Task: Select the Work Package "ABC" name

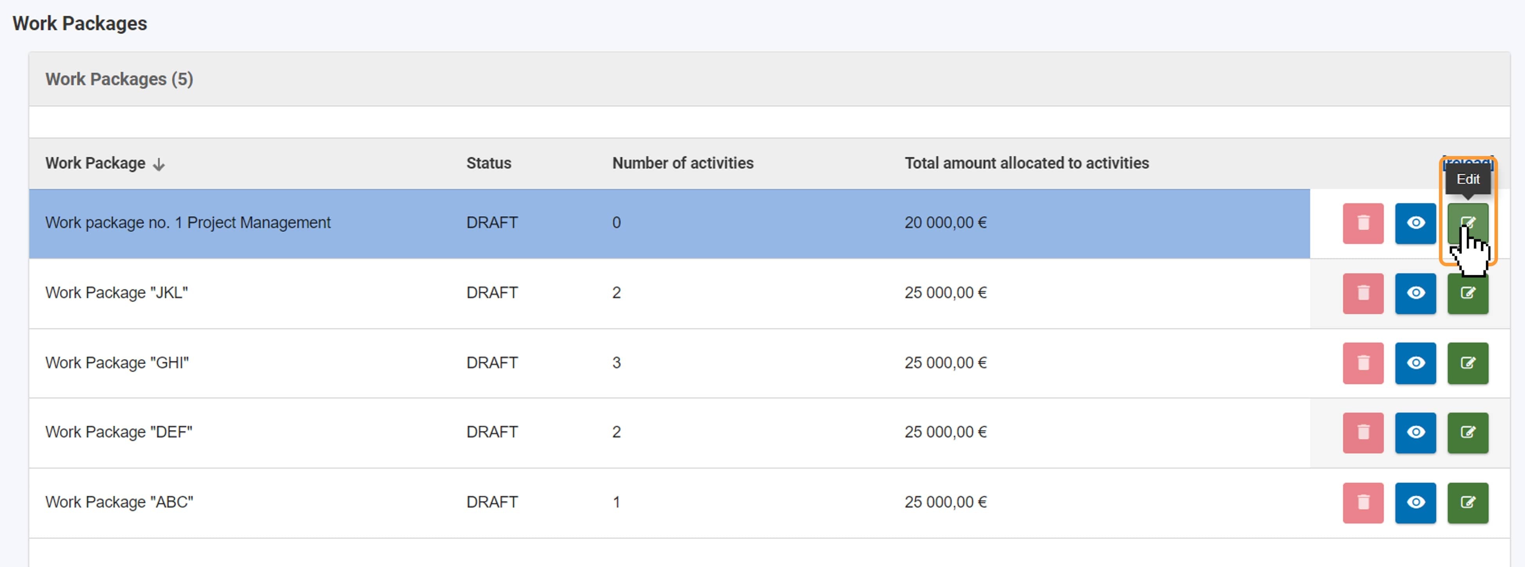Action: [119, 502]
